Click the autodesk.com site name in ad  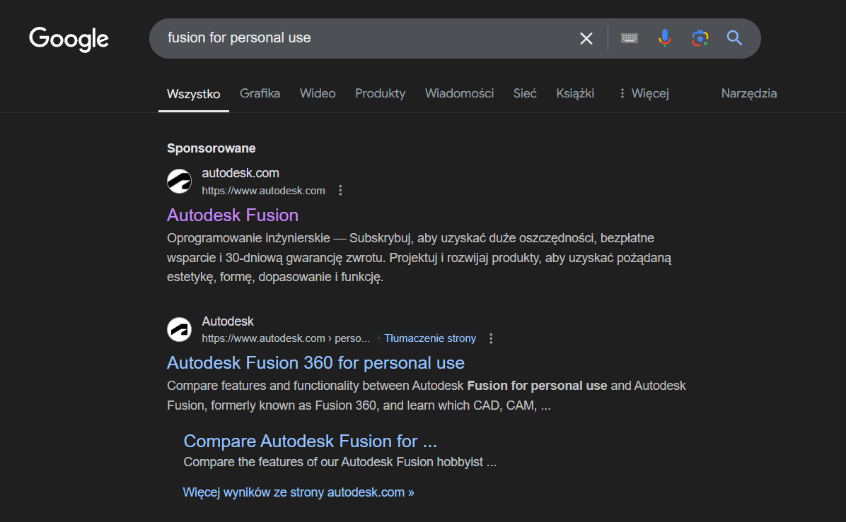click(240, 173)
